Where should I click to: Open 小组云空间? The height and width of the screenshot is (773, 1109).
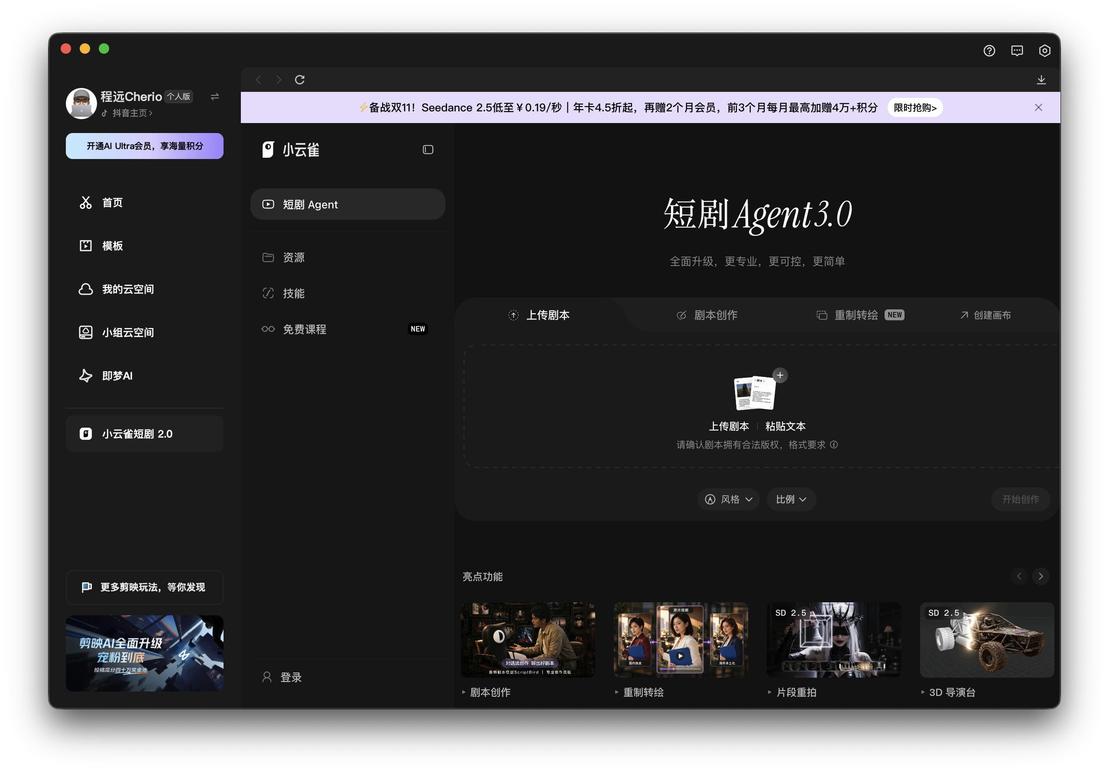(x=144, y=332)
